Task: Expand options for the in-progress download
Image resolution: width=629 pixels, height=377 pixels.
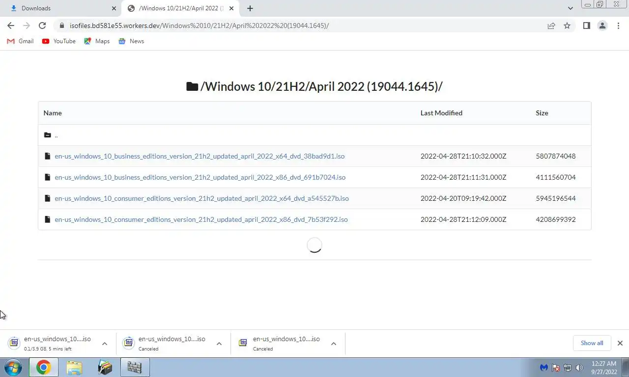Action: 104,344
